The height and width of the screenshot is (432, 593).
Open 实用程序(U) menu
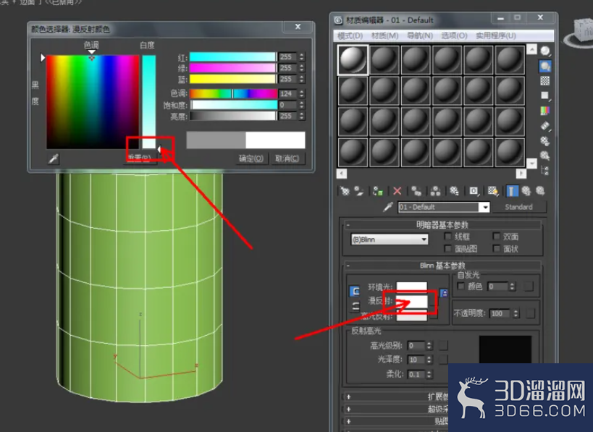click(496, 35)
